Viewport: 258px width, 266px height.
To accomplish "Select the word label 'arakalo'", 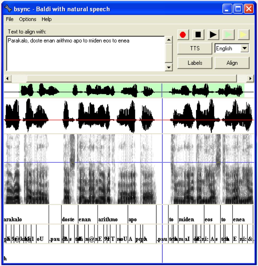I will (x=13, y=220).
